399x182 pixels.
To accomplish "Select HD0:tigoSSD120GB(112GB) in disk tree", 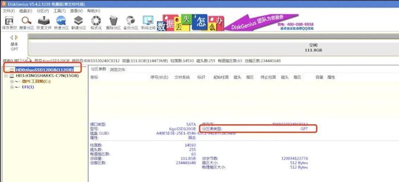I will click(x=45, y=70).
